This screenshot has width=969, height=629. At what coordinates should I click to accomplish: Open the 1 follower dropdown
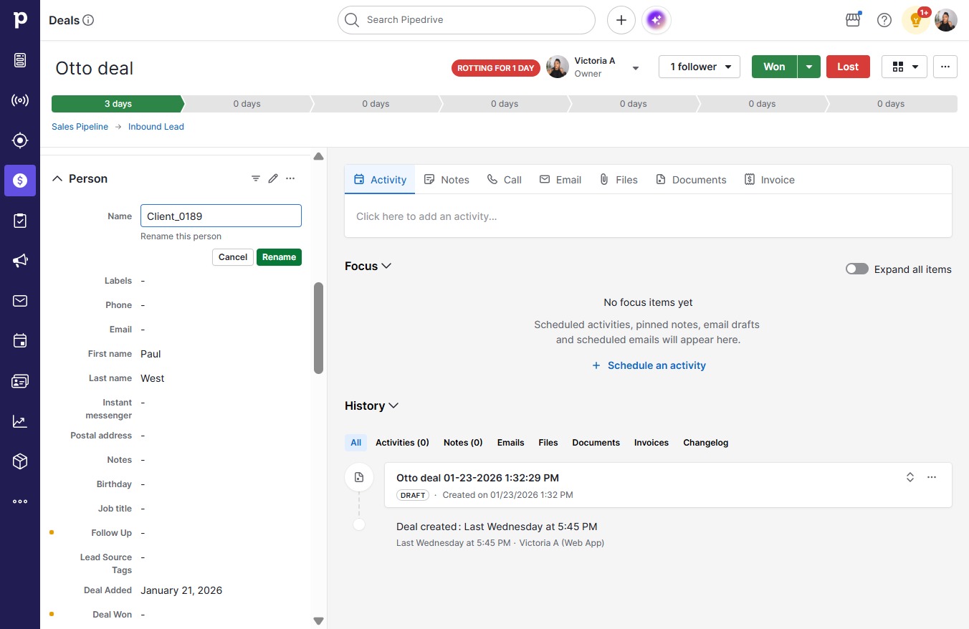(x=700, y=67)
